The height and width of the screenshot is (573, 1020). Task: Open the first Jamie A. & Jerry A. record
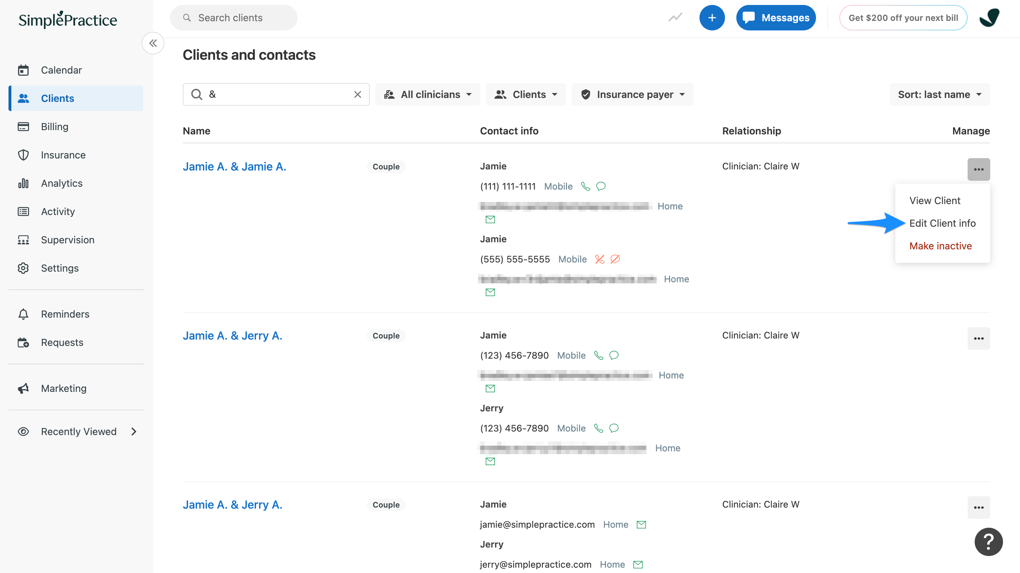coord(232,336)
